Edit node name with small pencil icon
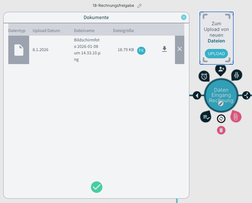 pyautogui.click(x=221, y=103)
